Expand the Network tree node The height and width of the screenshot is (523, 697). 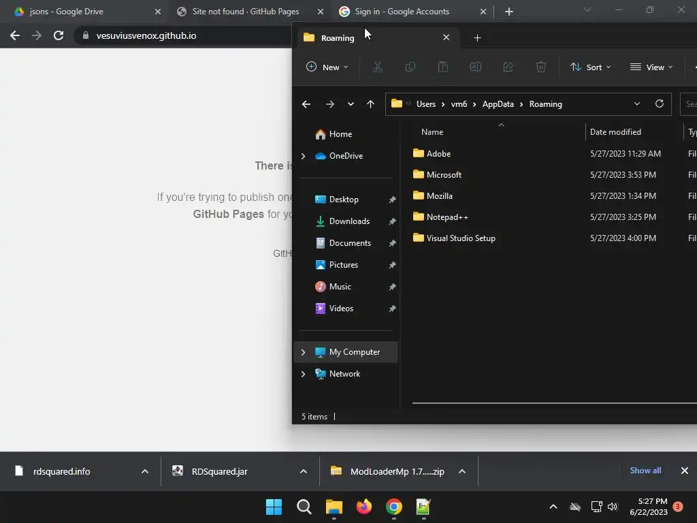tap(303, 374)
